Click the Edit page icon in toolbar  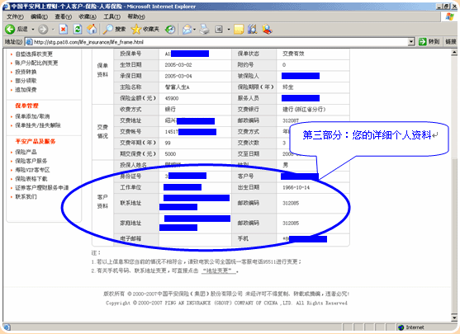(x=219, y=30)
